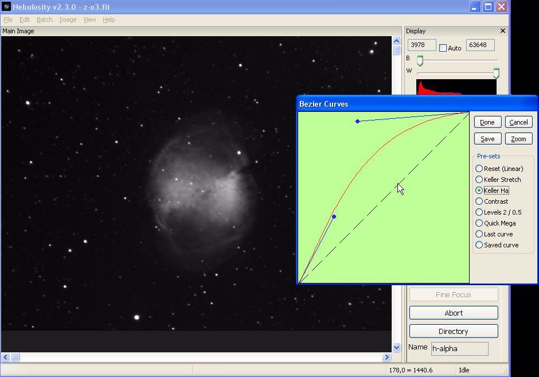This screenshot has height=377, width=539.
Task: Click the Name input field
Action: (459, 348)
